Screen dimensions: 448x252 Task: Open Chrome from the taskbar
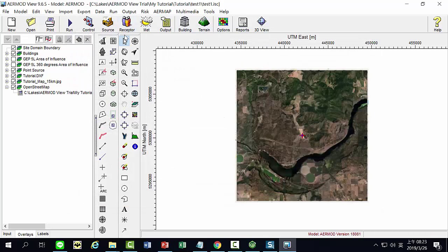pyautogui.click(x=217, y=245)
